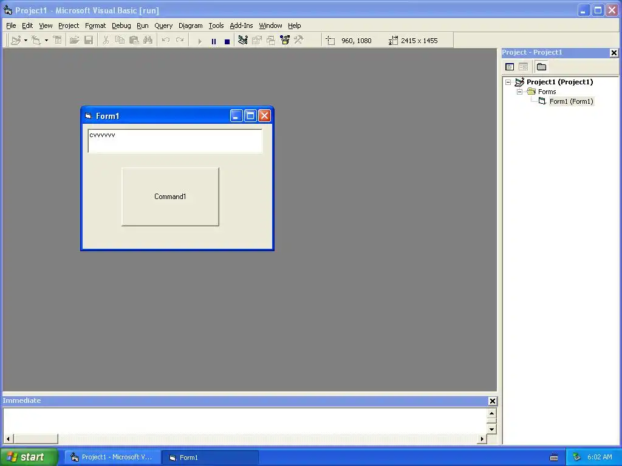The width and height of the screenshot is (622, 466).
Task: Open the Diagram menu
Action: (x=190, y=25)
